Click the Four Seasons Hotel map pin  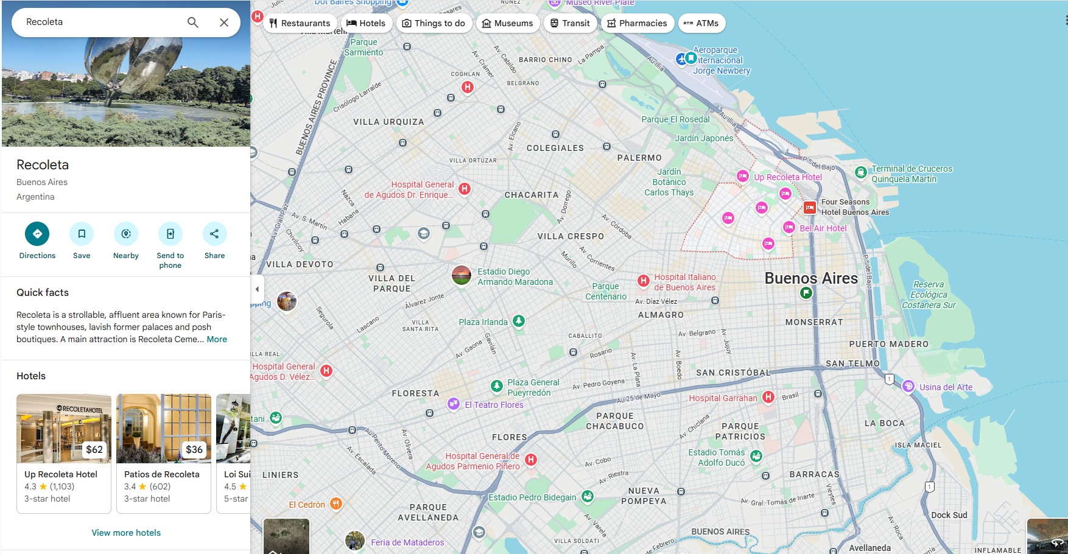click(809, 208)
